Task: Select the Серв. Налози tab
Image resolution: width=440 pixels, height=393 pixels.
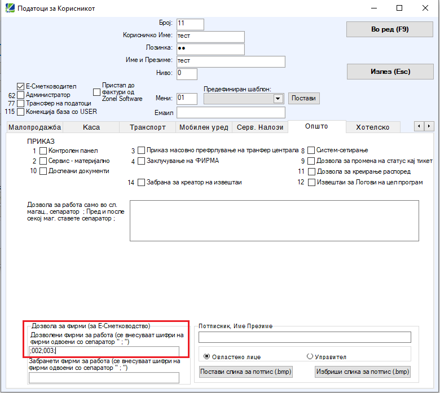Action: pos(260,127)
